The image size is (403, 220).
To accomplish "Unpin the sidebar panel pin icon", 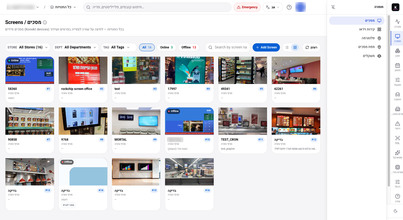I will (333, 7).
